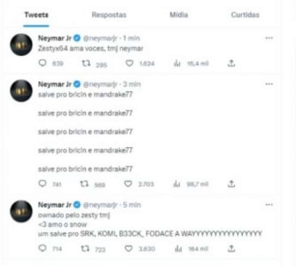Open more options on the 1 min tweet
The width and height of the screenshot is (296, 266).
[269, 38]
